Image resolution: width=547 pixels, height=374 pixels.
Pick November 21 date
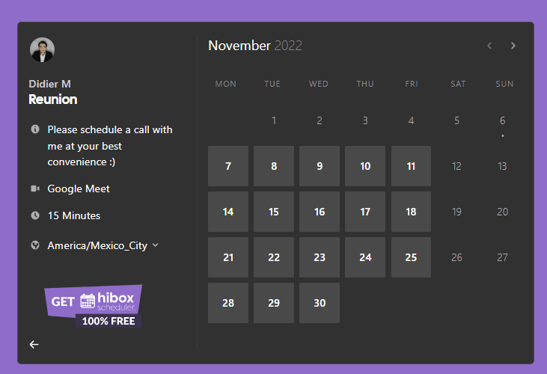click(228, 257)
